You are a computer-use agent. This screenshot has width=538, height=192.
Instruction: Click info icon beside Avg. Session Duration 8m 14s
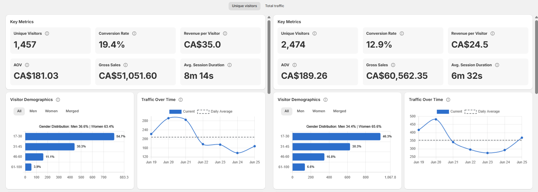pyautogui.click(x=230, y=65)
